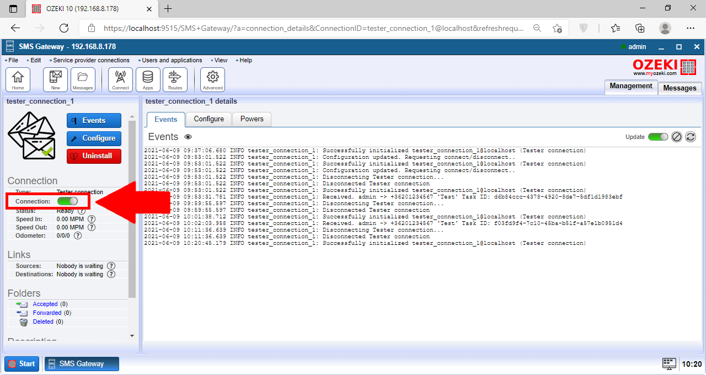706x375 pixels.
Task: Click the left panel scrollbar up arrow
Action: pyautogui.click(x=132, y=116)
